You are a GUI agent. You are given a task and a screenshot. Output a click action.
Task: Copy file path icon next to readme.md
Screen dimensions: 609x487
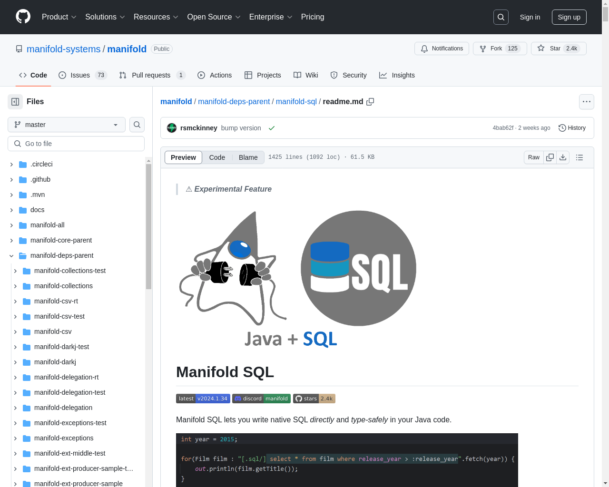(x=370, y=102)
